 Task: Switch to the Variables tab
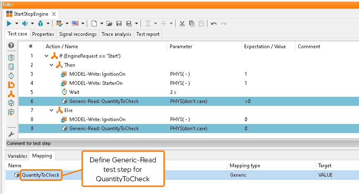(x=17, y=156)
